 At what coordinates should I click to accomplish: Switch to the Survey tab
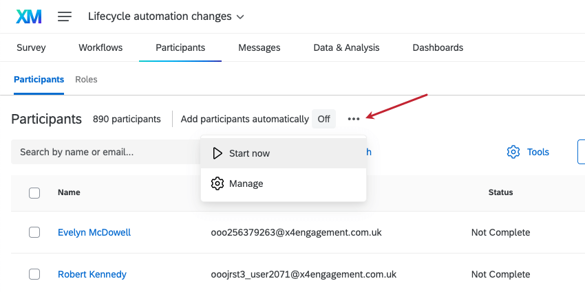(x=31, y=48)
